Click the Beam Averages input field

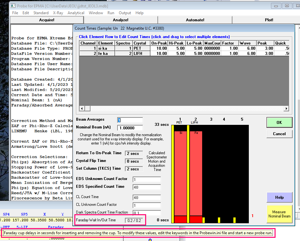coord(130,120)
